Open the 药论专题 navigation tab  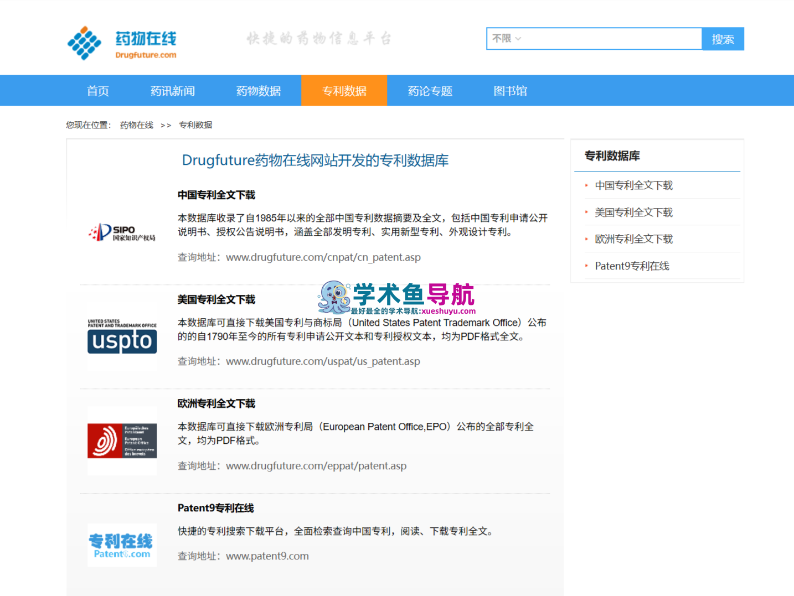click(430, 91)
